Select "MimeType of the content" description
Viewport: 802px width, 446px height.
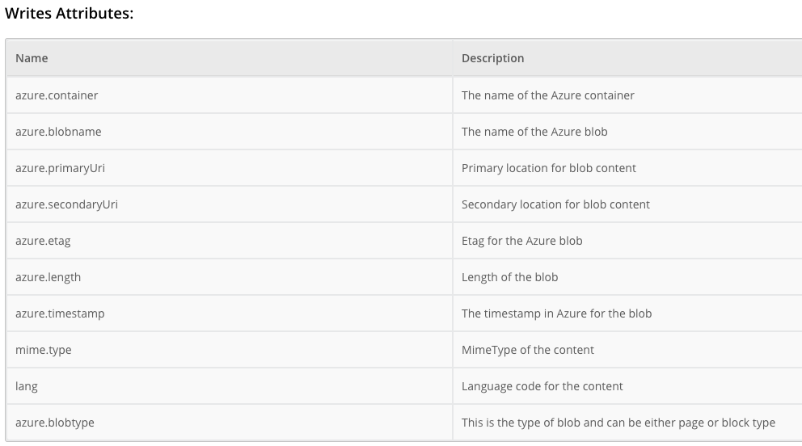click(527, 350)
